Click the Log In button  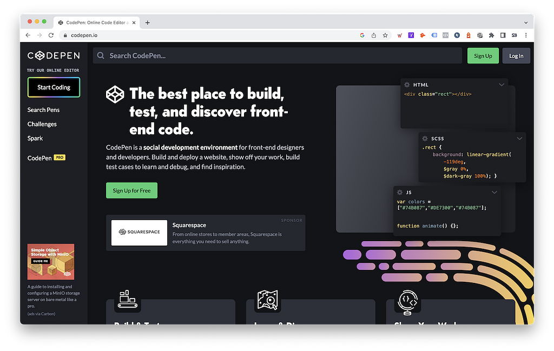pyautogui.click(x=516, y=56)
